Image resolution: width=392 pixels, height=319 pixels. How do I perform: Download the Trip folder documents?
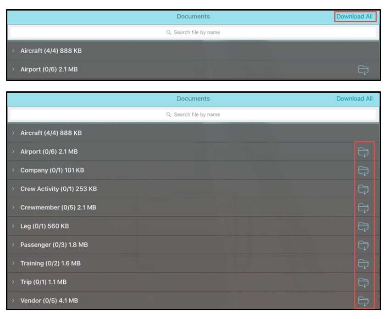point(363,282)
